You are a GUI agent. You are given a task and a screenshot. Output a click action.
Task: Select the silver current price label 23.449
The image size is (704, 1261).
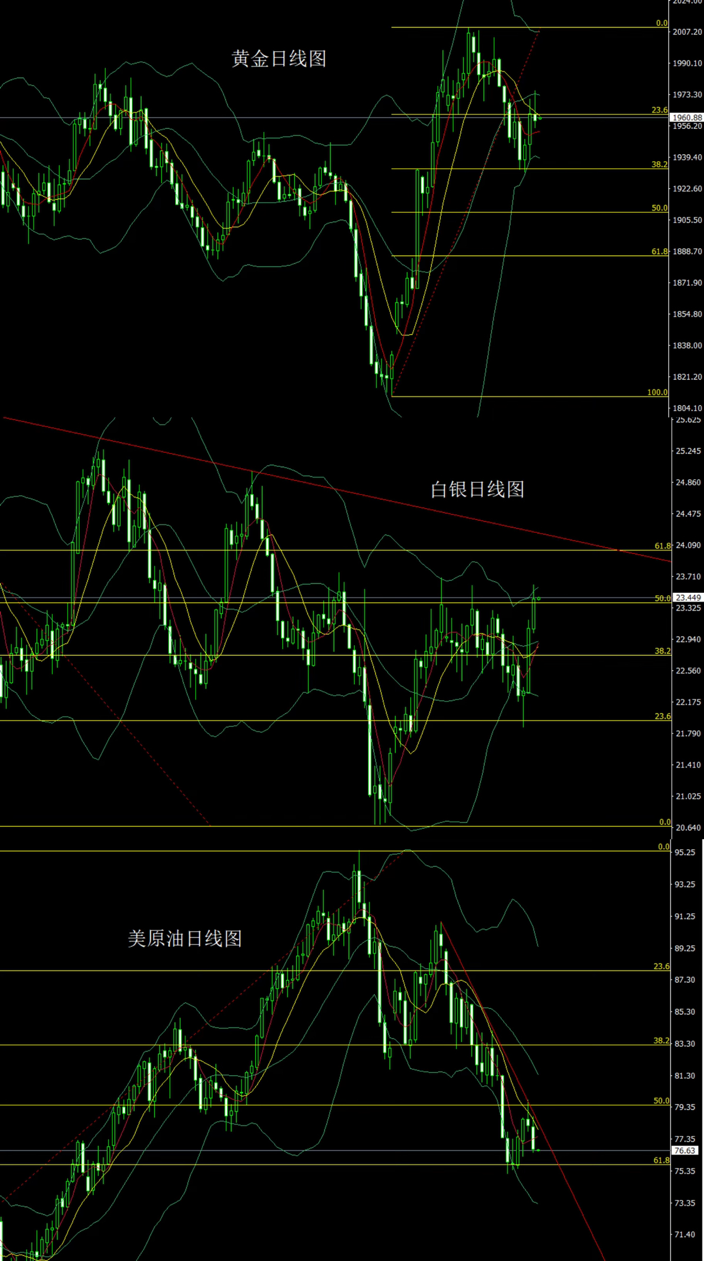688,598
